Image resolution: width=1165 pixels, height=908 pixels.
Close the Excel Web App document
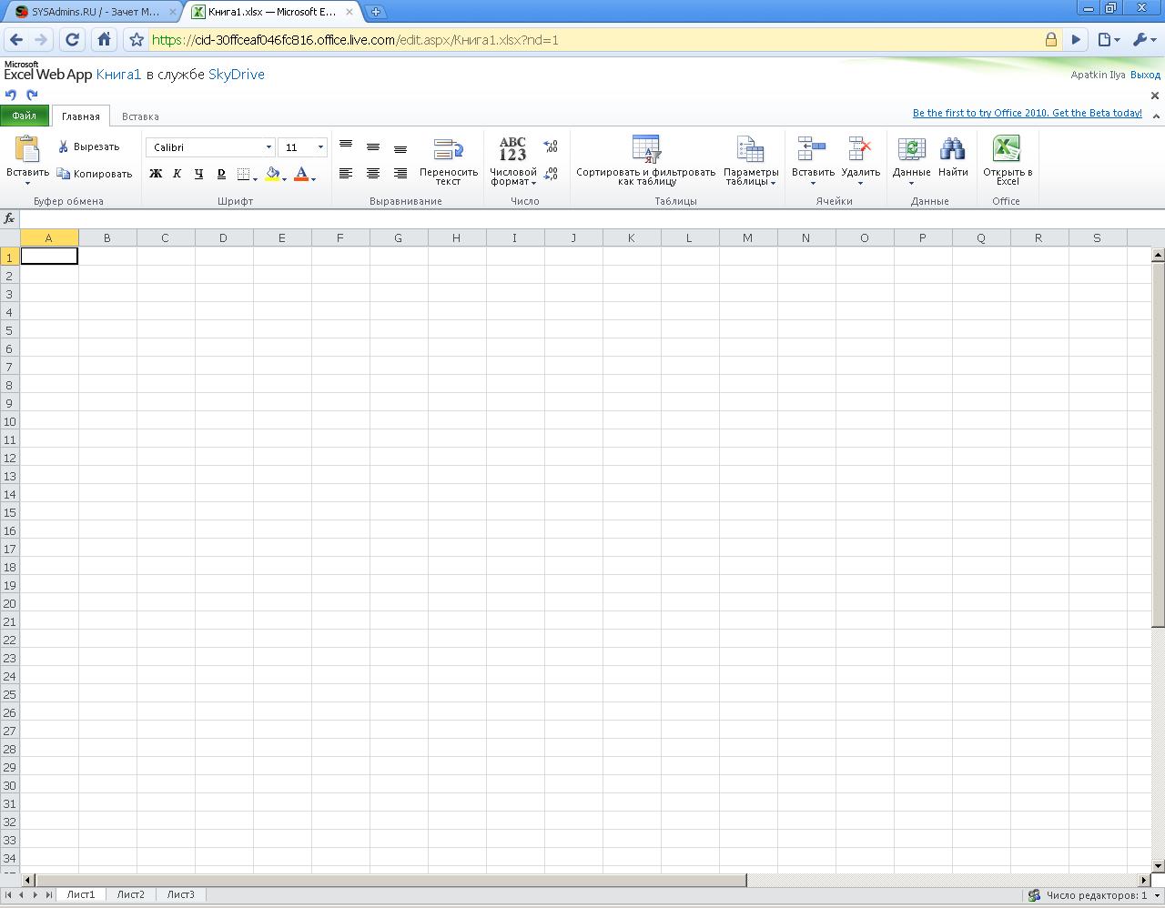tap(1155, 96)
